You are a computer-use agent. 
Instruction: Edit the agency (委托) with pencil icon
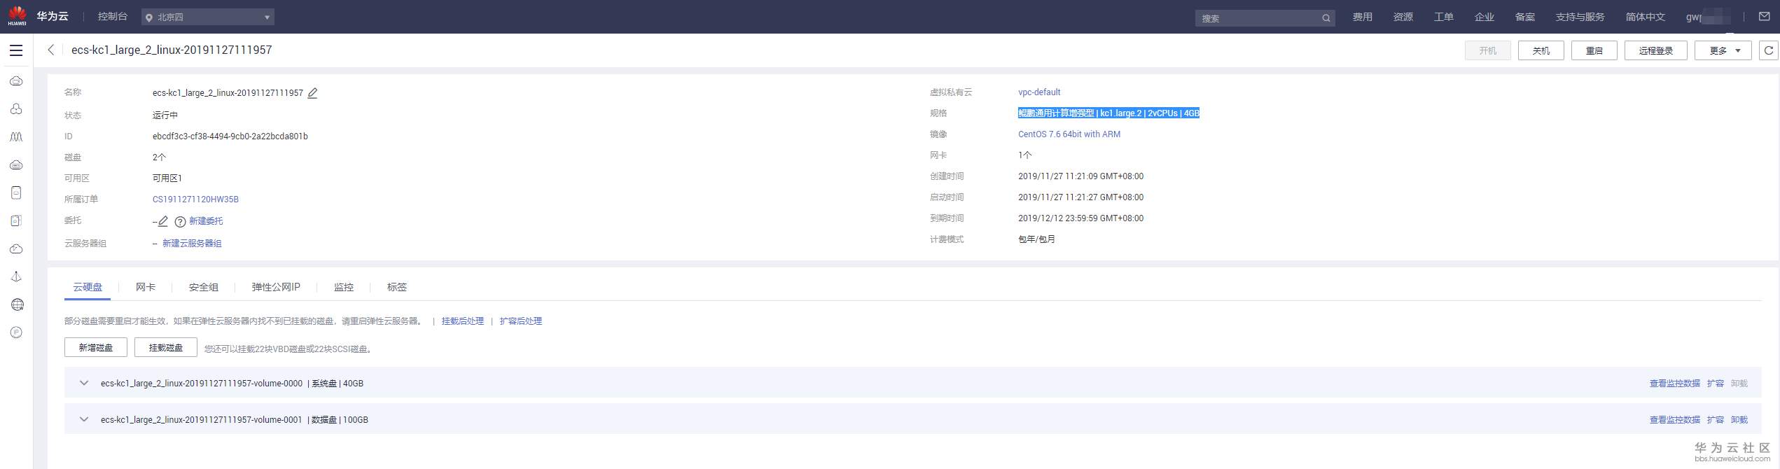(162, 221)
